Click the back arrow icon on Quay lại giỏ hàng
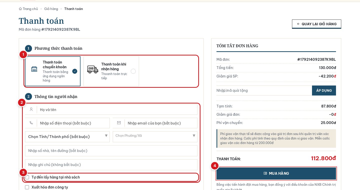 pos(298,24)
